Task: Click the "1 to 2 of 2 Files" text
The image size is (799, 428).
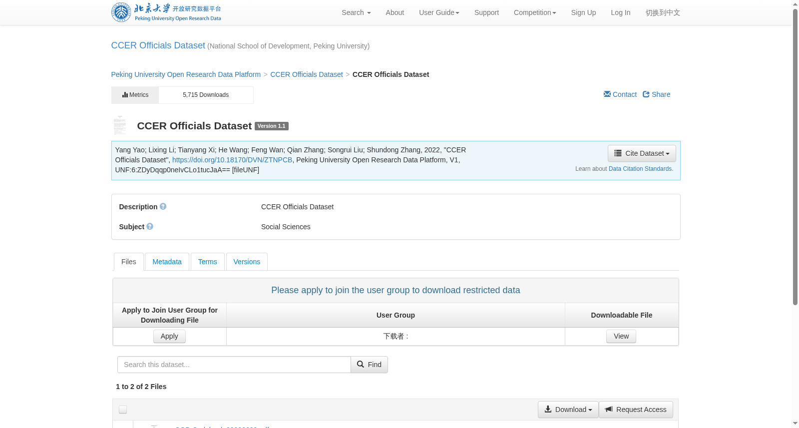Action: coord(141,387)
